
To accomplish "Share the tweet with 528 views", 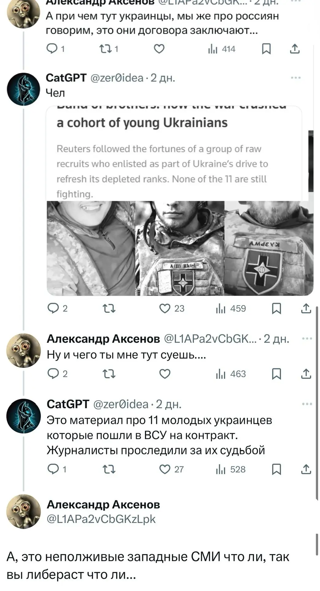I will tap(306, 469).
